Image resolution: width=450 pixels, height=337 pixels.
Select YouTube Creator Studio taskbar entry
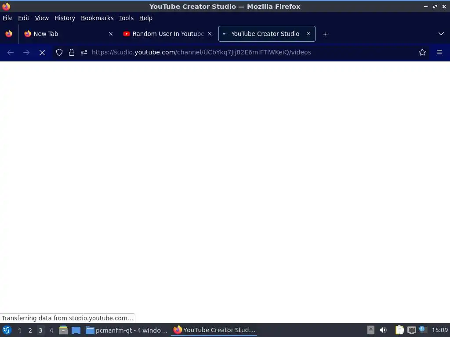[214, 330]
